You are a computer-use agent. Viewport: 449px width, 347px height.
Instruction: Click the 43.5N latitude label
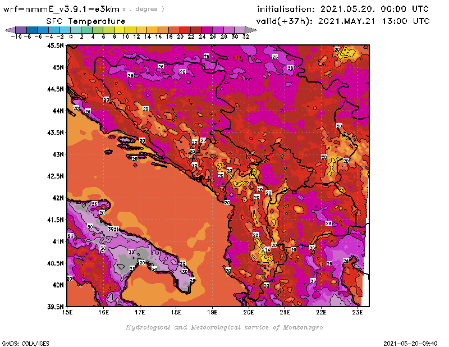pos(55,133)
